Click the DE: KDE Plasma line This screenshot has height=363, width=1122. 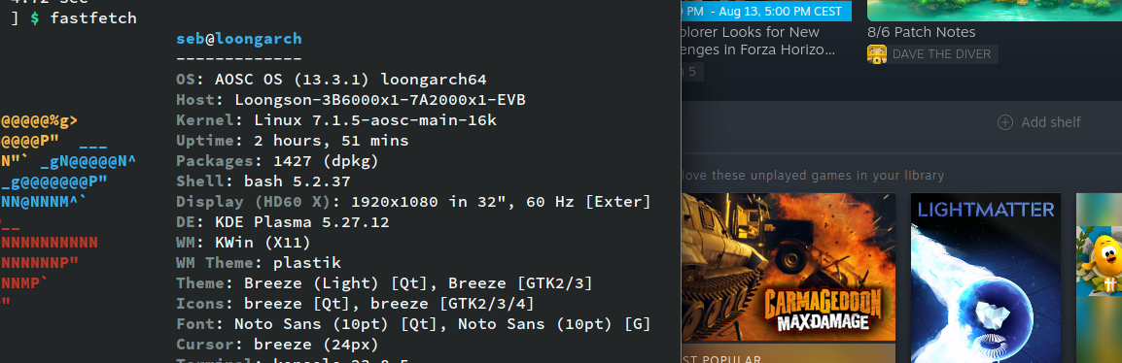coord(283,222)
